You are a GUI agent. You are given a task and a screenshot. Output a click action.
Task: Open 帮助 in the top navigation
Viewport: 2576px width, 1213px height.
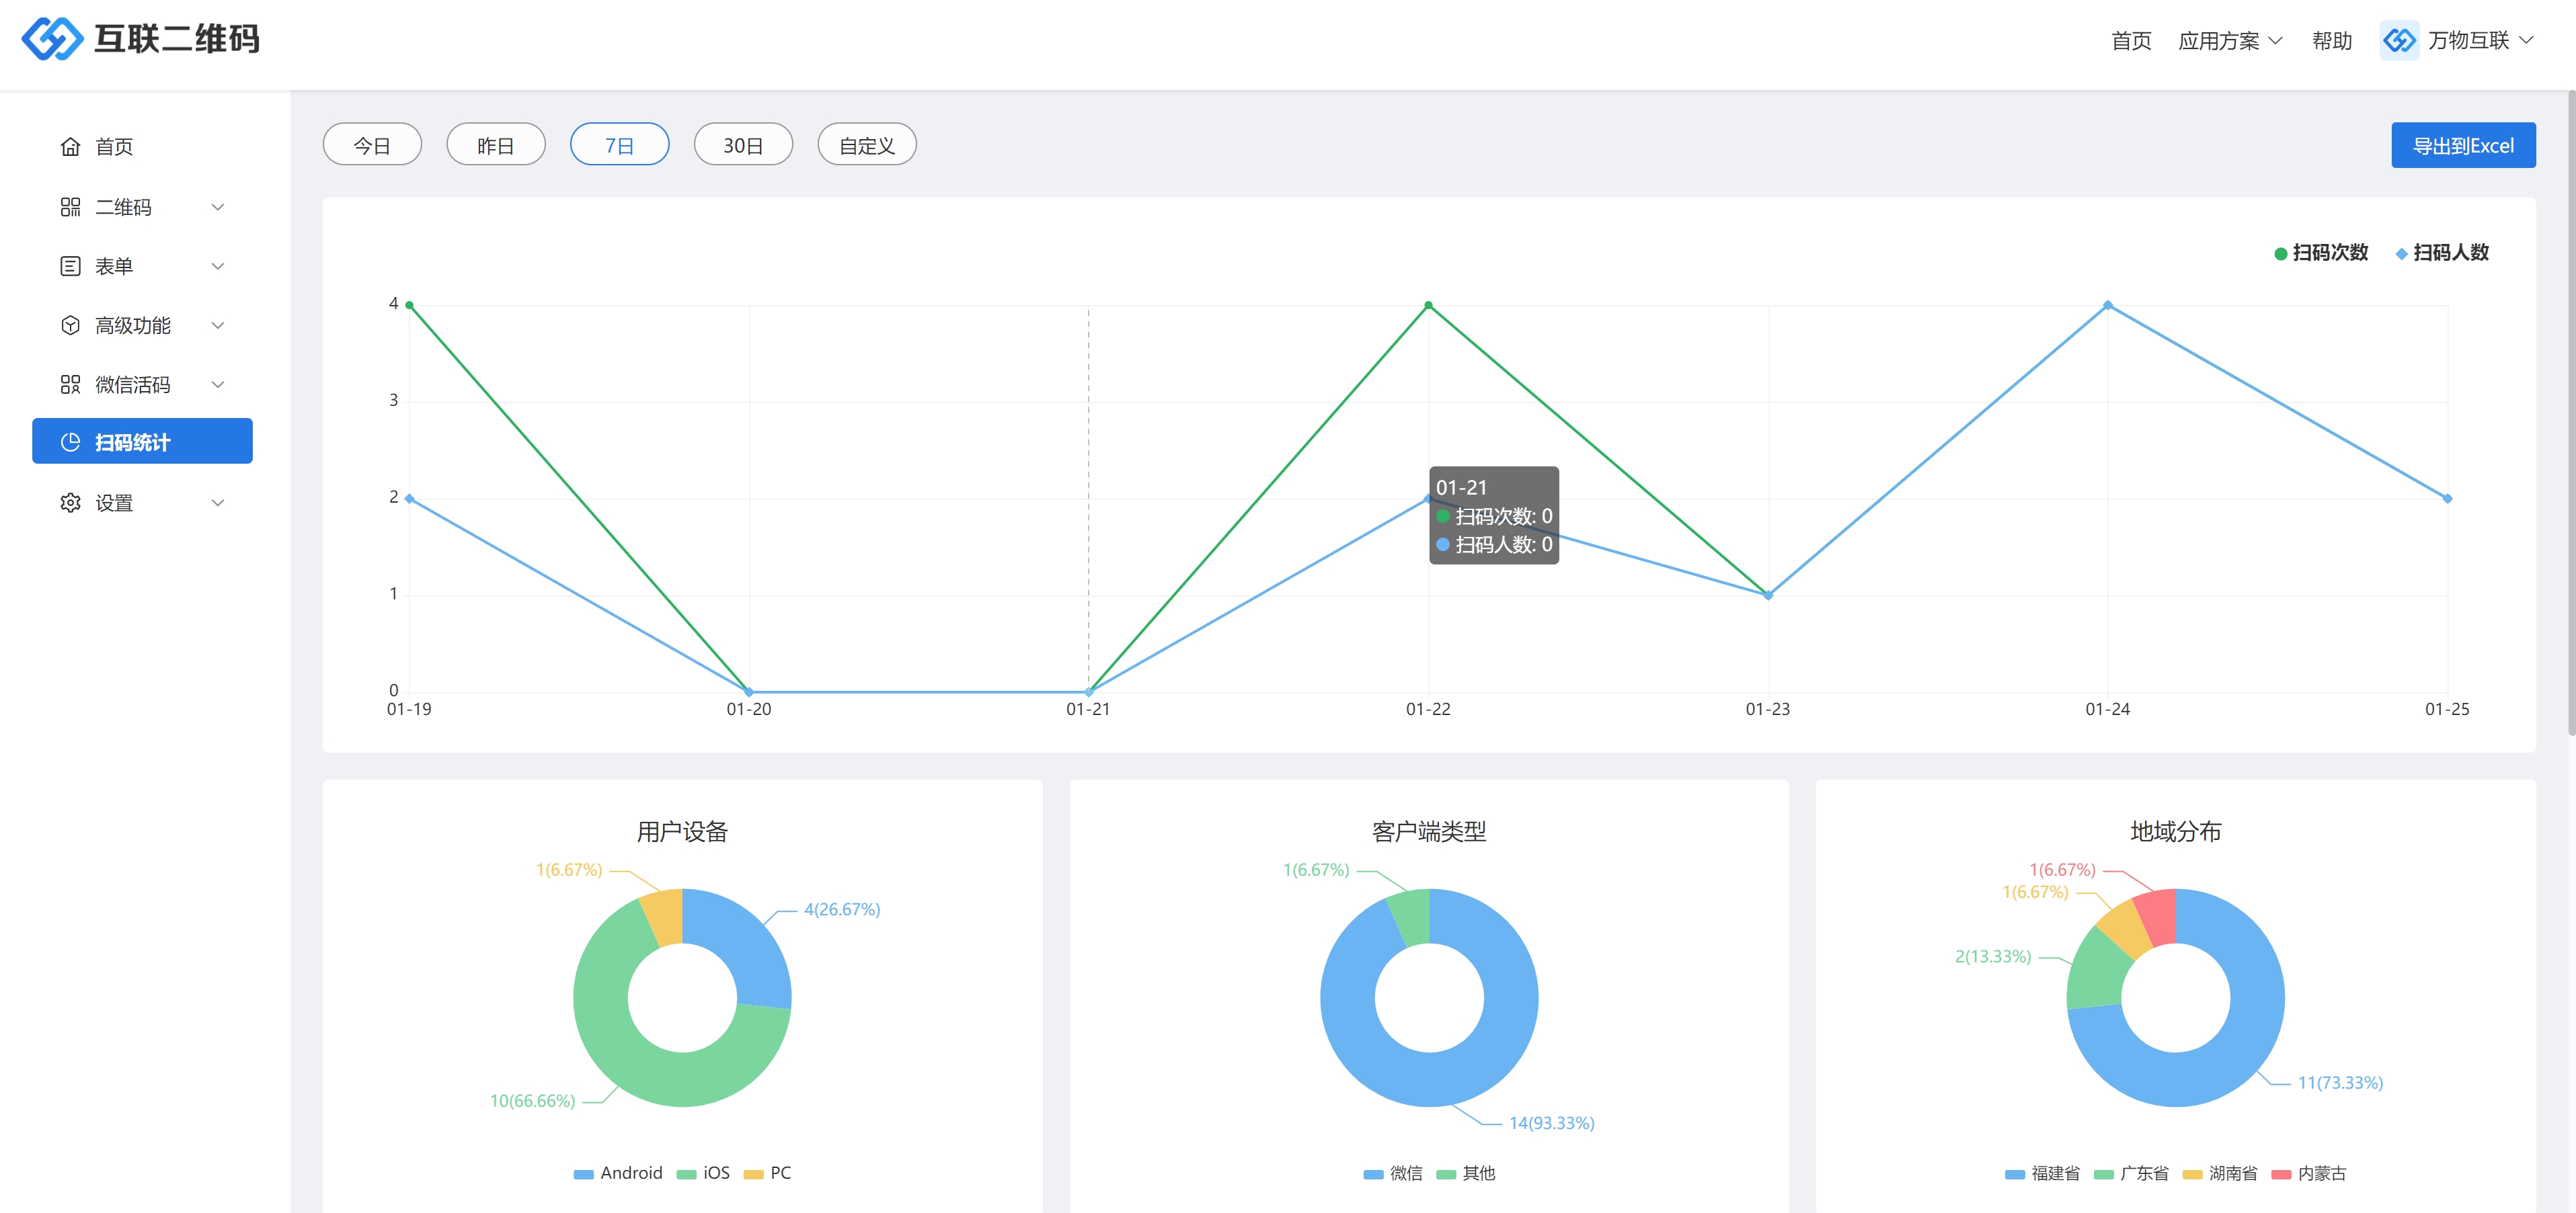pyautogui.click(x=2331, y=41)
